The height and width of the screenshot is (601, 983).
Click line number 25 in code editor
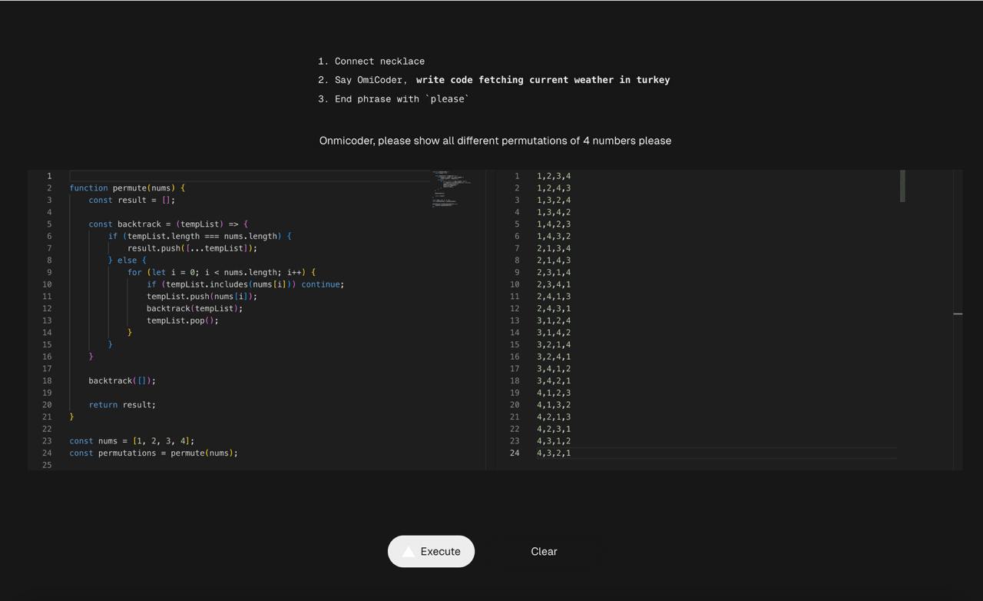coord(47,465)
